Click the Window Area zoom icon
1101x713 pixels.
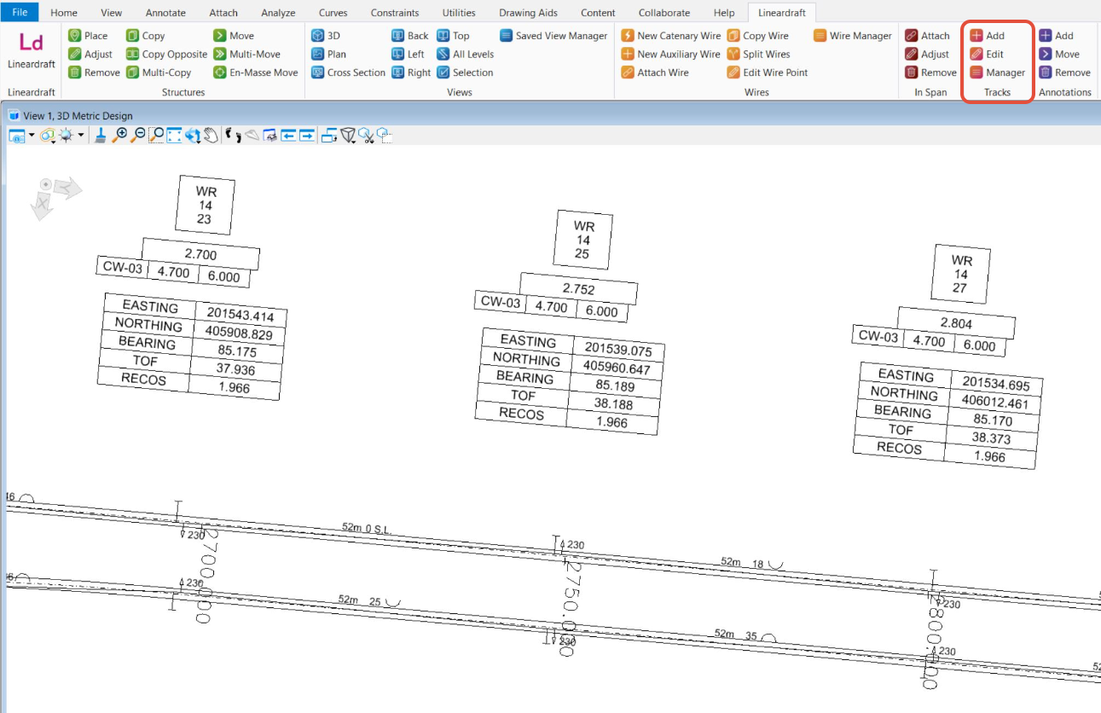pos(156,135)
